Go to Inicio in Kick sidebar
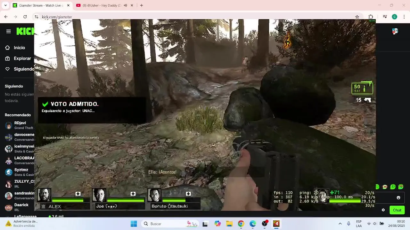The image size is (410, 230). pyautogui.click(x=19, y=48)
